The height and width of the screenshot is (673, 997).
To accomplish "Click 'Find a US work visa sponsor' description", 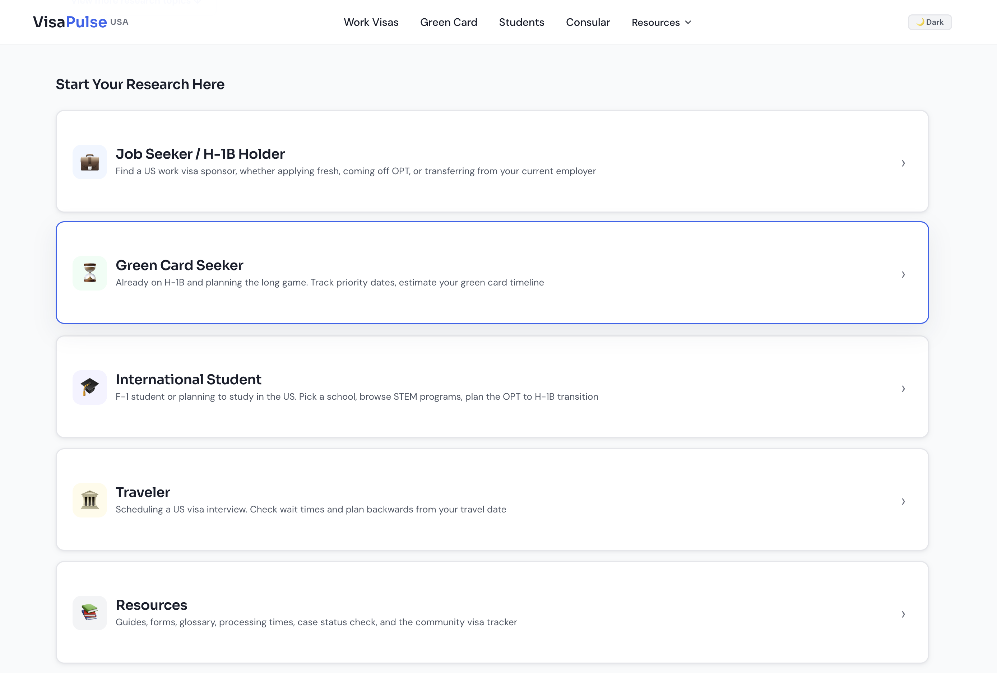I will point(356,171).
